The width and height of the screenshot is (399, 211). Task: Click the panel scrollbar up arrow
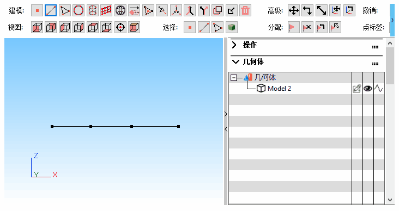[390, 43]
